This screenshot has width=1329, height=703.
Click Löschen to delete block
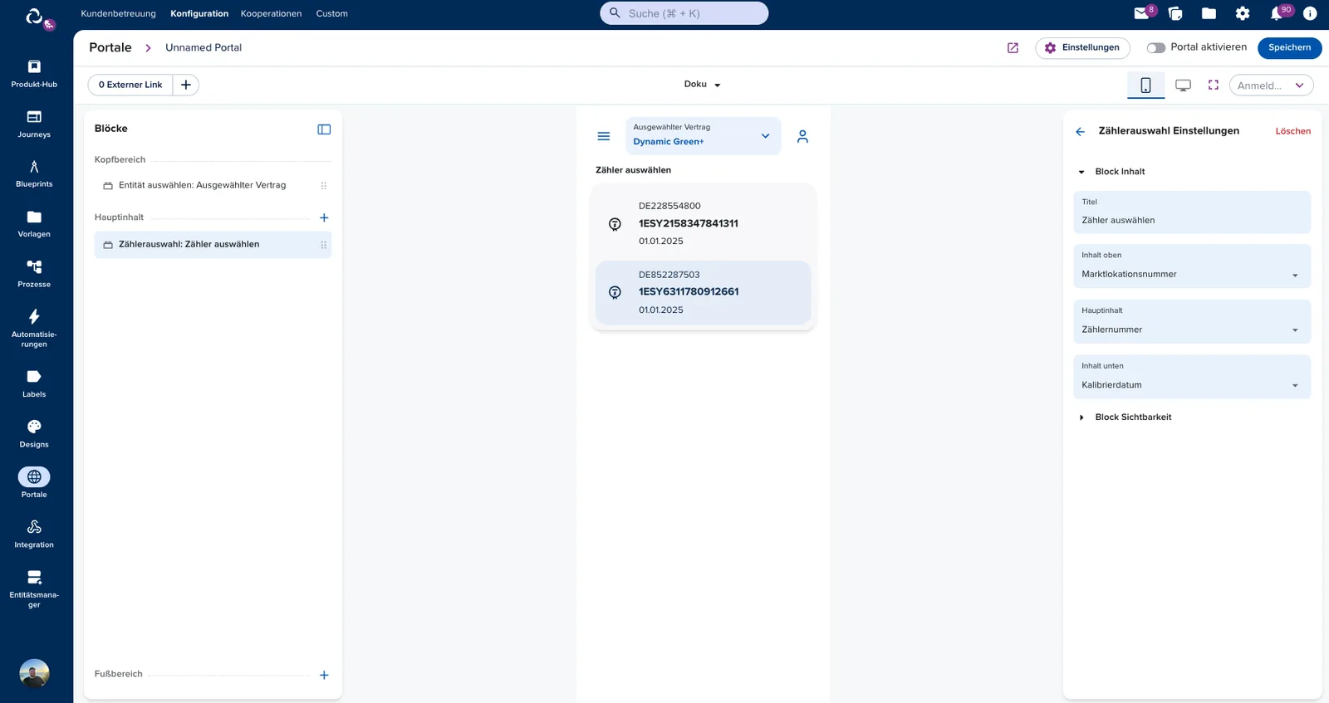click(1293, 131)
